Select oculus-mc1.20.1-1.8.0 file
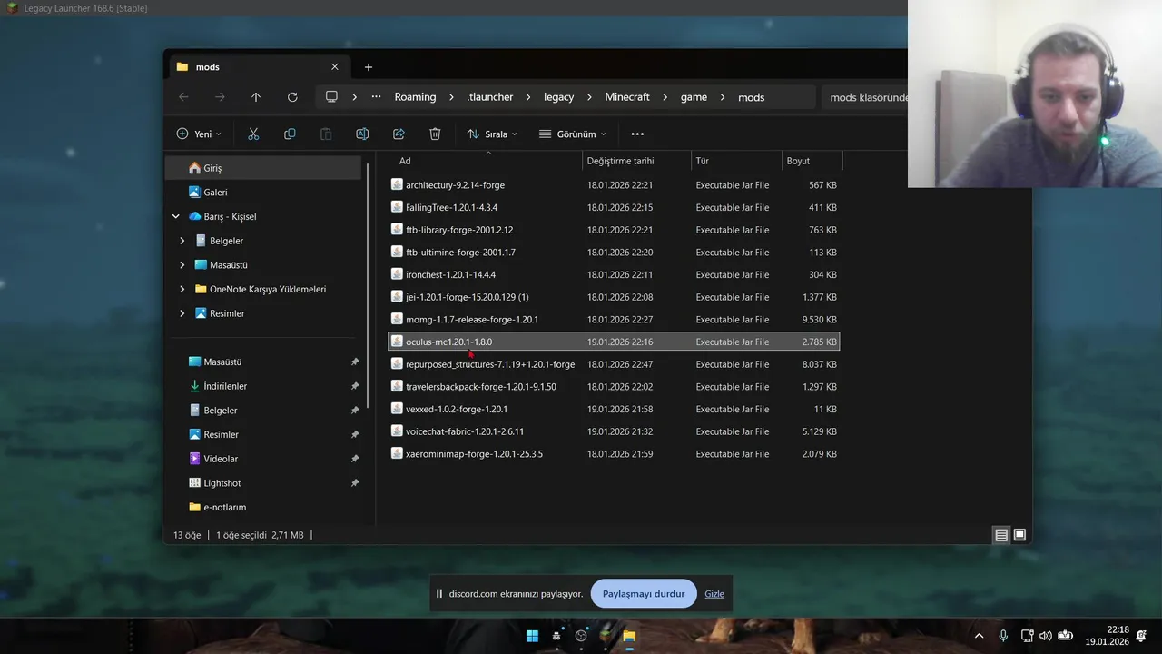The image size is (1162, 654). pyautogui.click(x=614, y=342)
